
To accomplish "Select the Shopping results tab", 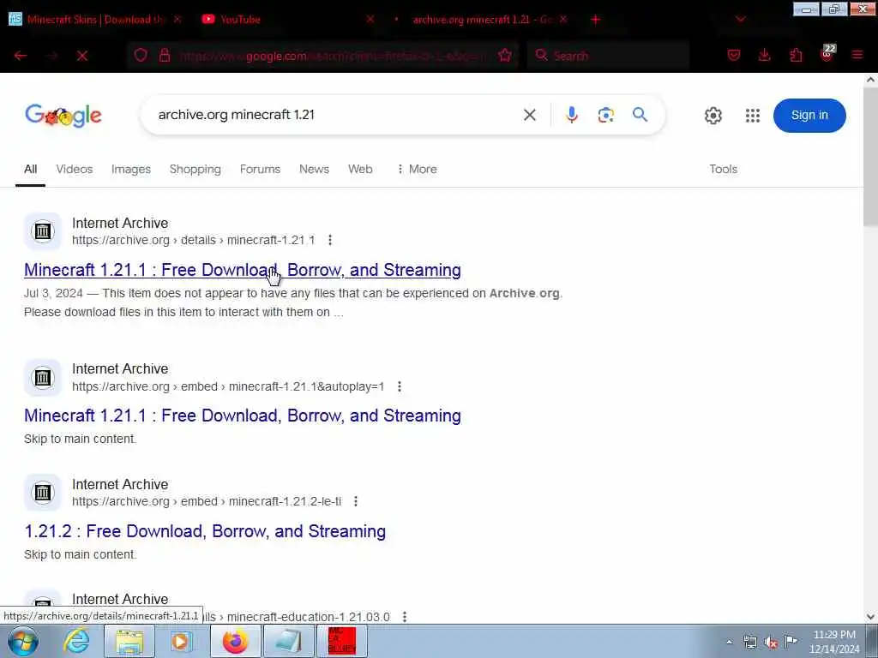I will point(195,169).
